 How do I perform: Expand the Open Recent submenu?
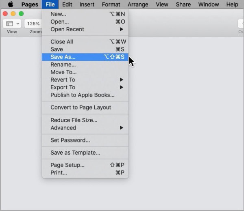point(85,29)
